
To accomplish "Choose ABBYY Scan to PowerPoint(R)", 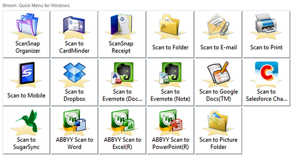I will [x=170, y=130].
